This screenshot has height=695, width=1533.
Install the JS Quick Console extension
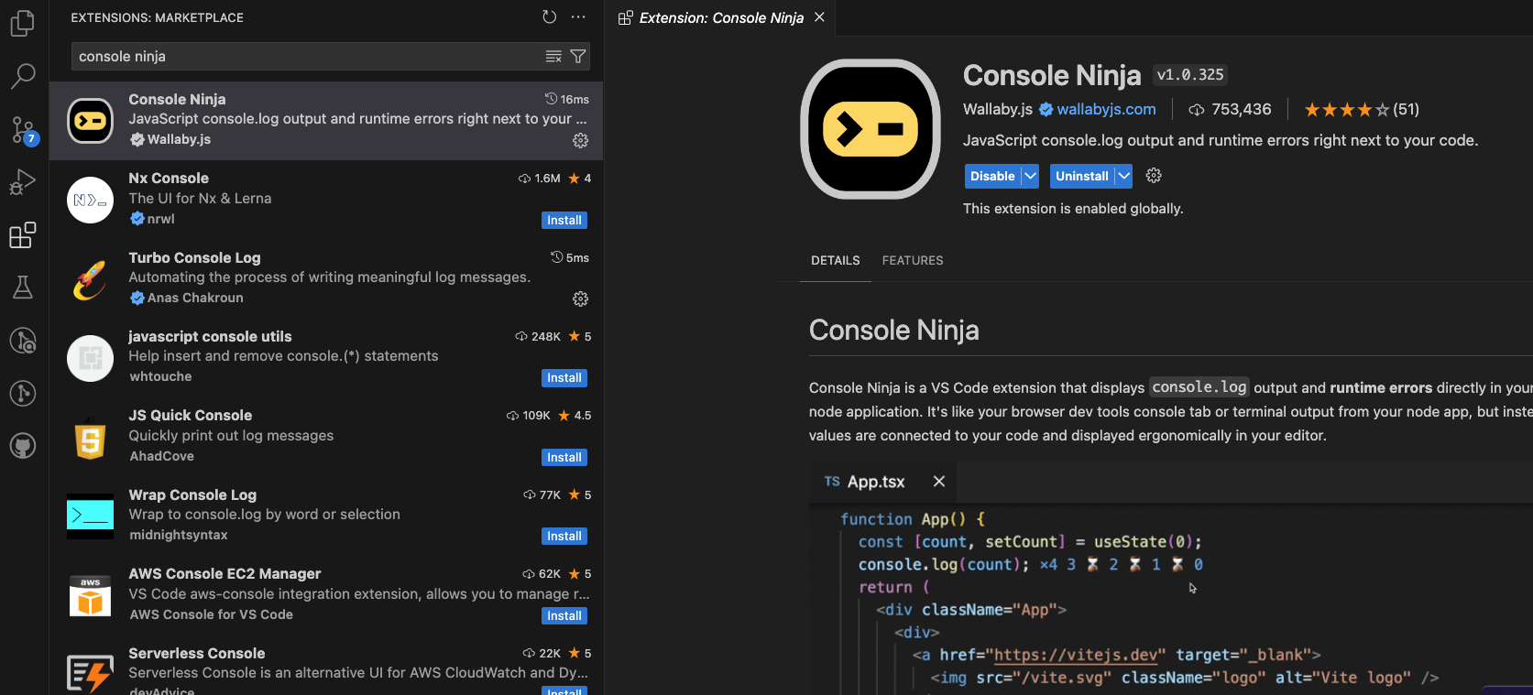(564, 458)
